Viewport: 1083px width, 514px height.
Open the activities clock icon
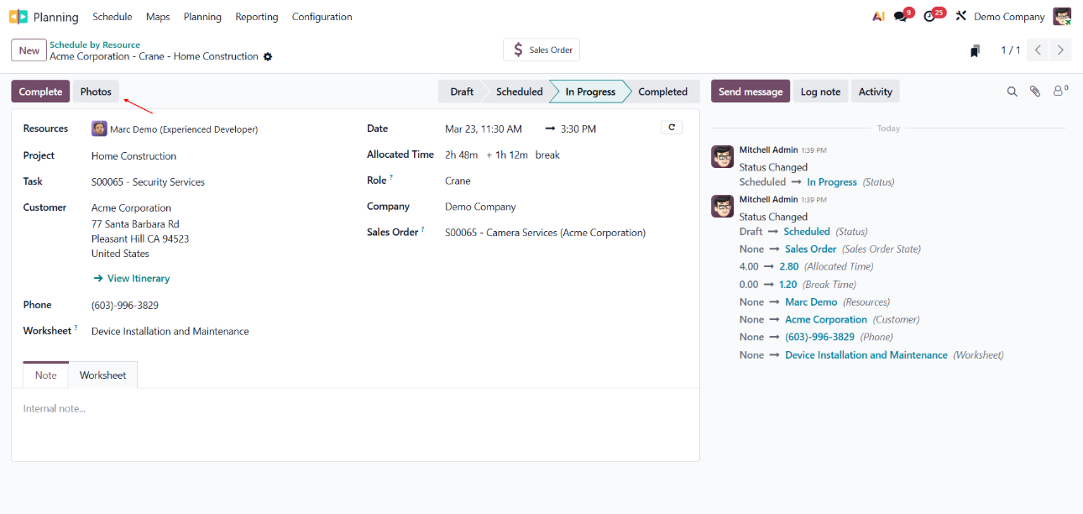(929, 17)
